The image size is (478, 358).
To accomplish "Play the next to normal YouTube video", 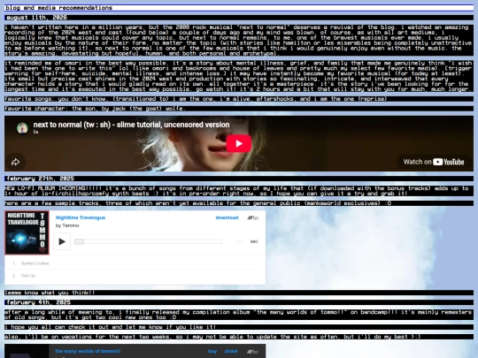I will [239, 143].
